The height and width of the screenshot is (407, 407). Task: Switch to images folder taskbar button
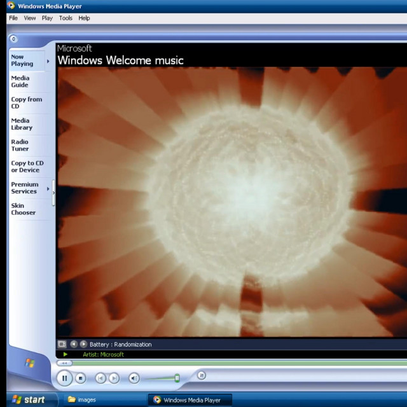click(104, 400)
